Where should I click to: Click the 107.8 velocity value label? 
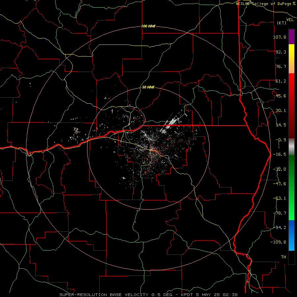(280, 37)
